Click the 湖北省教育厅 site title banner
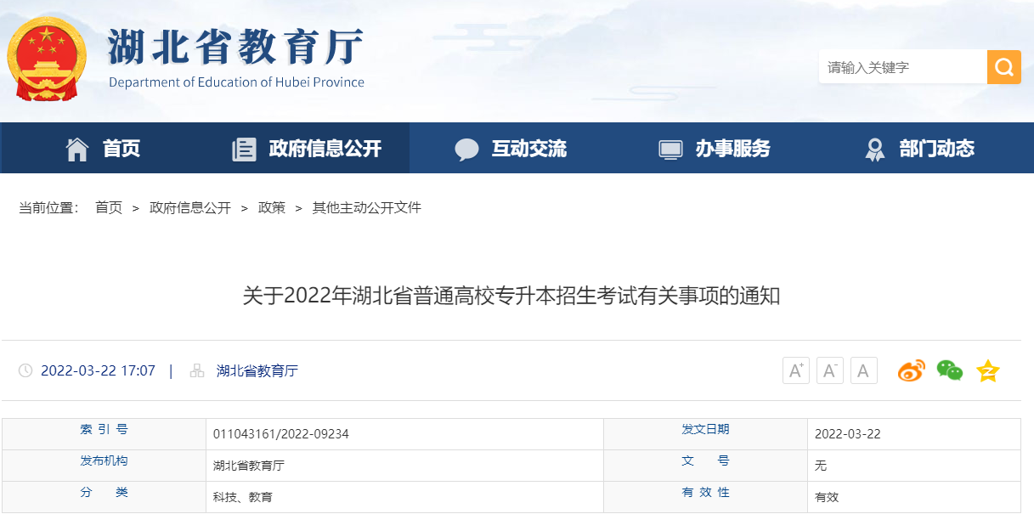Screen dimensions: 1034x531 point(236,56)
